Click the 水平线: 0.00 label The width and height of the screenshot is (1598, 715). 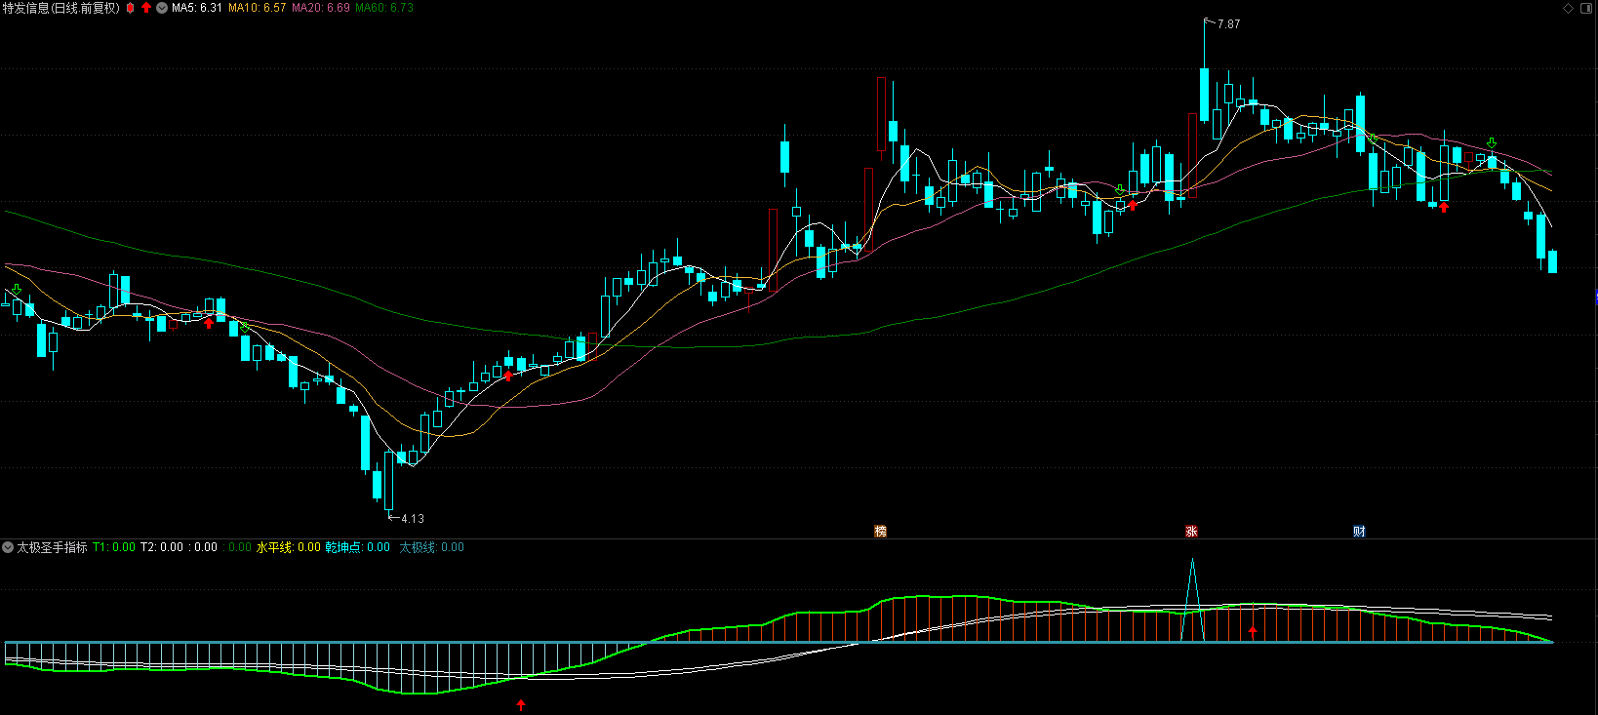tap(289, 547)
